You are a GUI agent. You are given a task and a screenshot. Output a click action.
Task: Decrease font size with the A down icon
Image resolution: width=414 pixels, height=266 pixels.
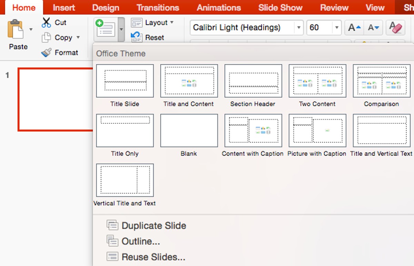(374, 28)
